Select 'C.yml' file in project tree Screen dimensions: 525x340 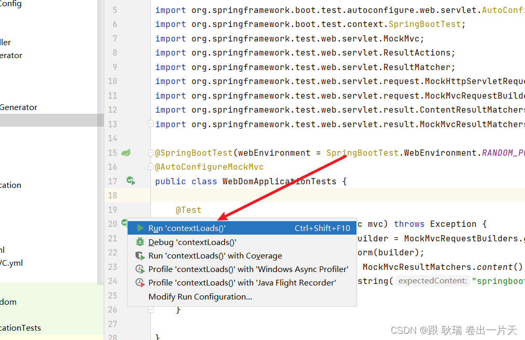tap(11, 263)
